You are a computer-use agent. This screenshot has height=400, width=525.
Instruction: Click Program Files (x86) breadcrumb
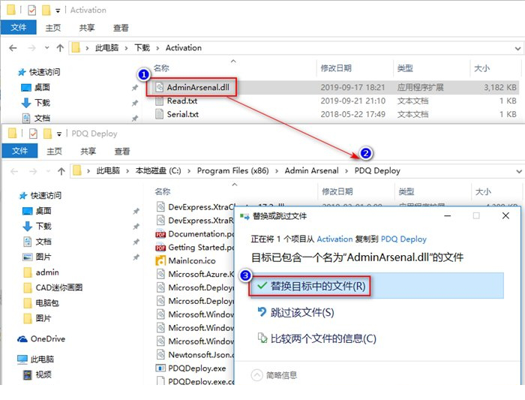coord(233,171)
